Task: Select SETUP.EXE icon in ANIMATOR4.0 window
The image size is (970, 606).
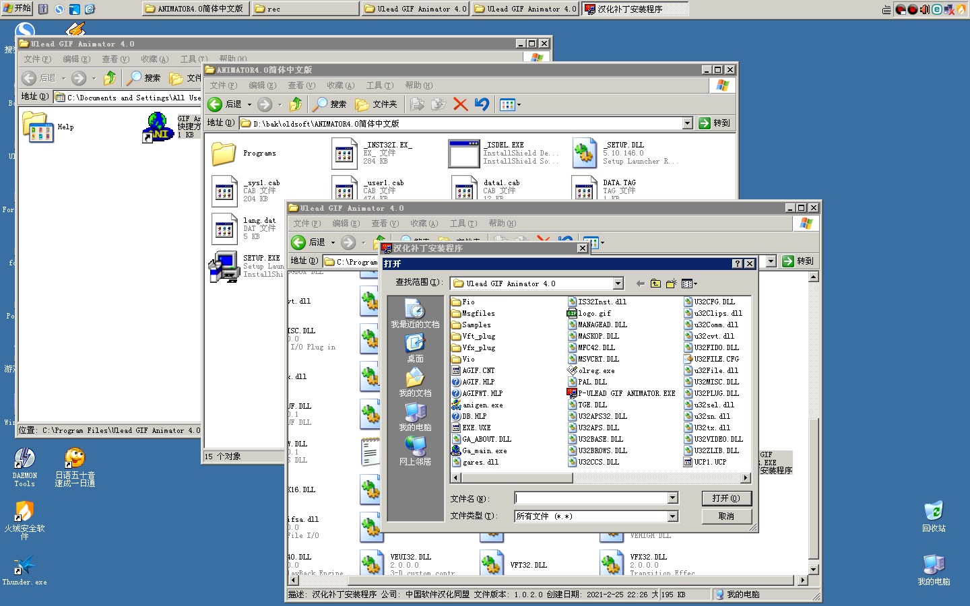Action: [224, 266]
